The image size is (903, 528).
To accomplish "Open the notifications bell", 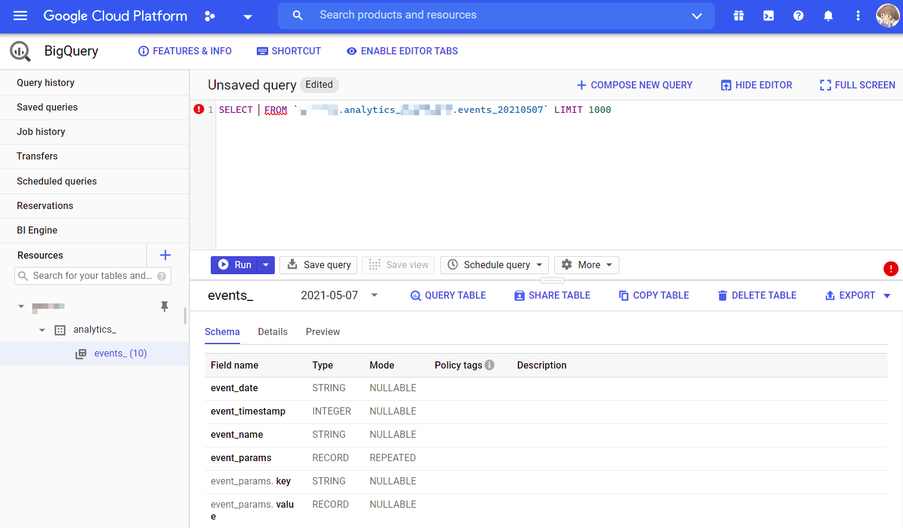I will (x=828, y=16).
